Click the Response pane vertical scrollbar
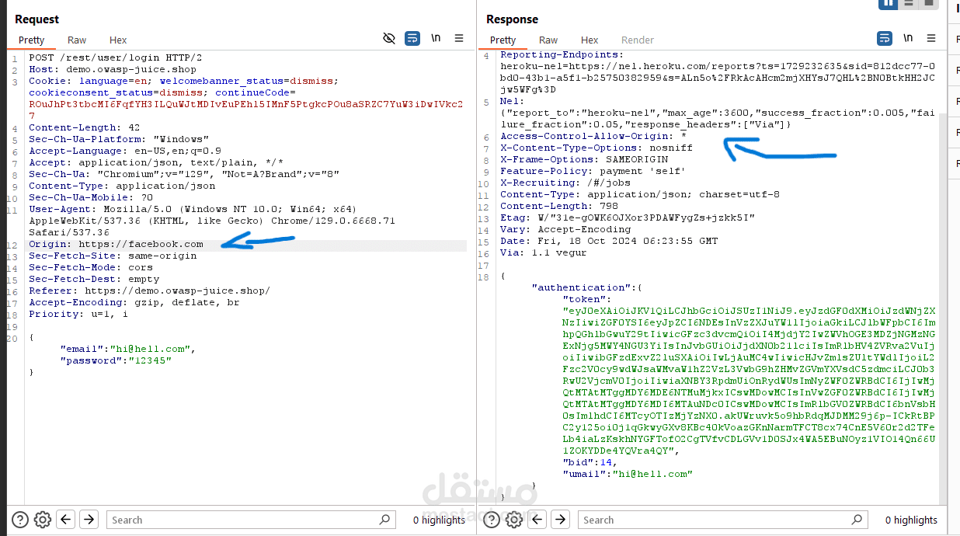This screenshot has height=536, width=960. (943, 311)
